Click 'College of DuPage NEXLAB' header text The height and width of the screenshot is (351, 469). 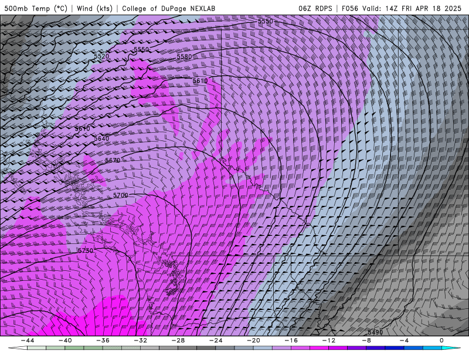coord(168,8)
